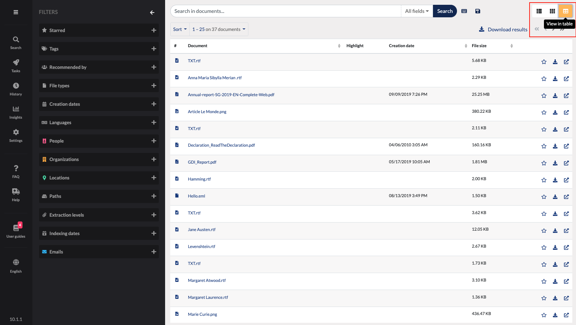The height and width of the screenshot is (325, 576).
Task: Save the current search icon
Action: 478,11
